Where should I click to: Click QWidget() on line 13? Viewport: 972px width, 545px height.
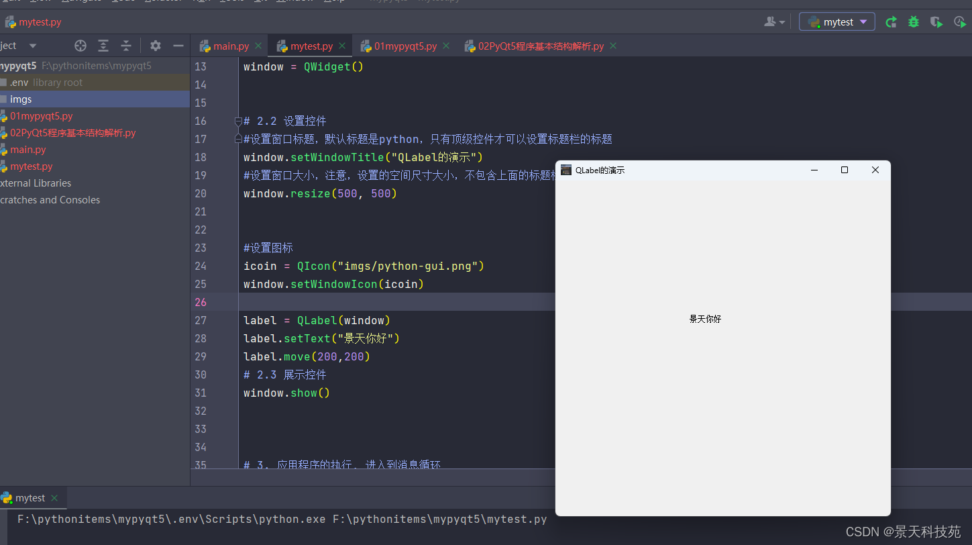coord(333,66)
